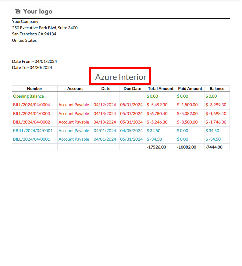Click Account Payable in RBILL/2024/04/0001 row
This screenshot has width=242, height=266.
coord(74,131)
